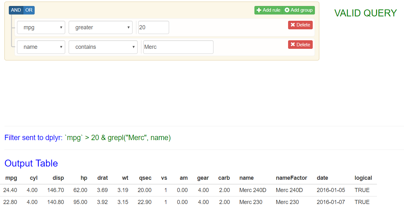Click the date column header
This screenshot has width=404, height=221.
pyautogui.click(x=322, y=178)
